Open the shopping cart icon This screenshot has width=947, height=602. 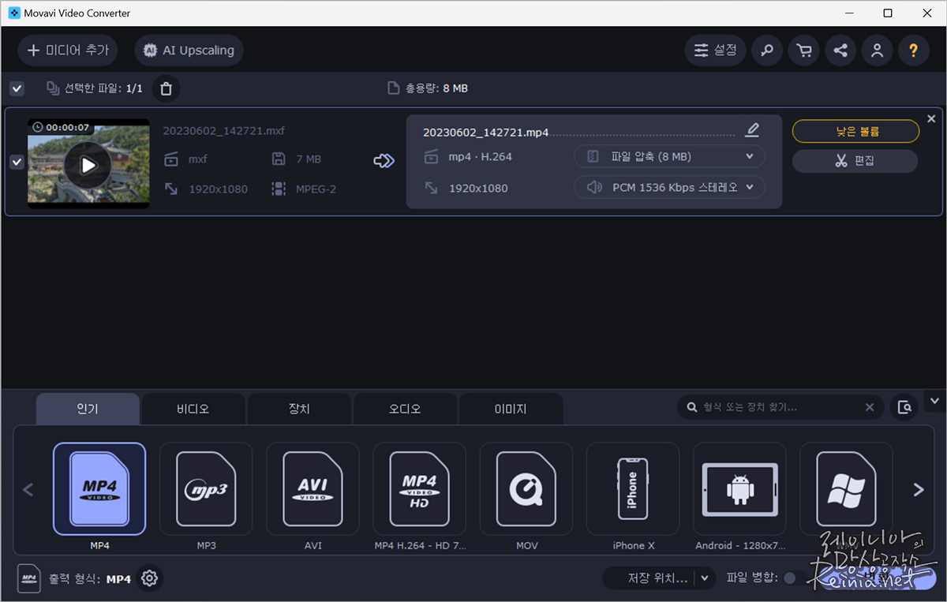click(x=803, y=50)
